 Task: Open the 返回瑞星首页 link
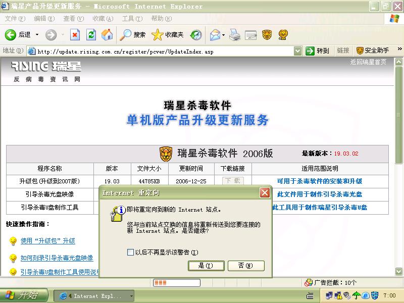click(368, 62)
